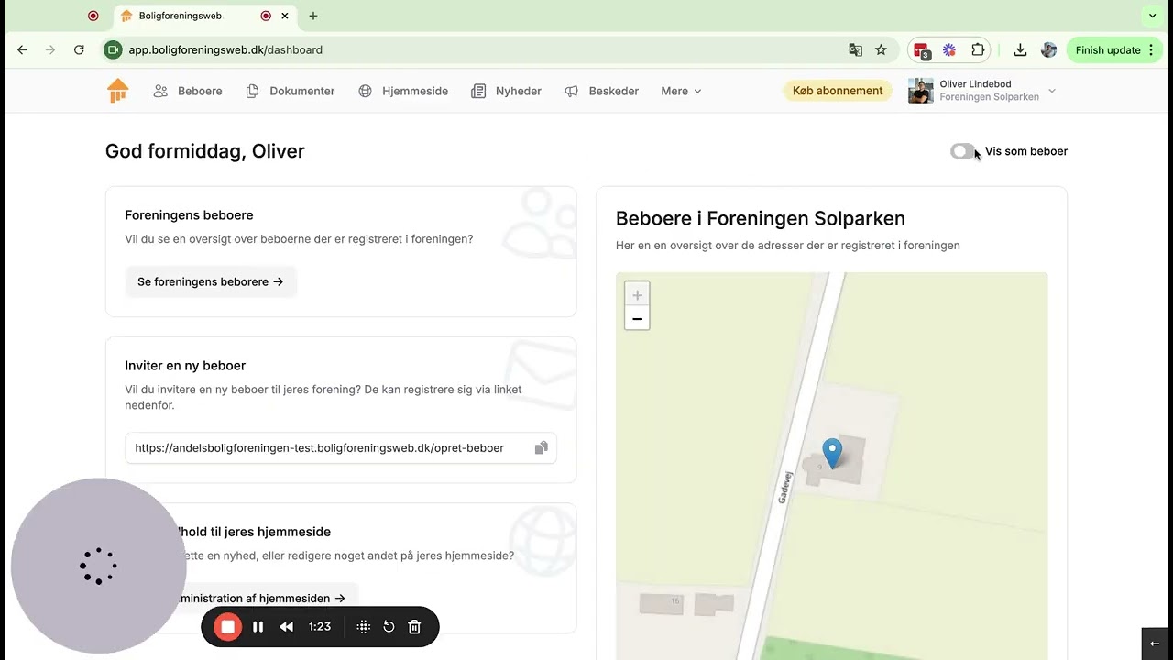The height and width of the screenshot is (660, 1173).
Task: Click the recording timer 1:23
Action: point(319,627)
